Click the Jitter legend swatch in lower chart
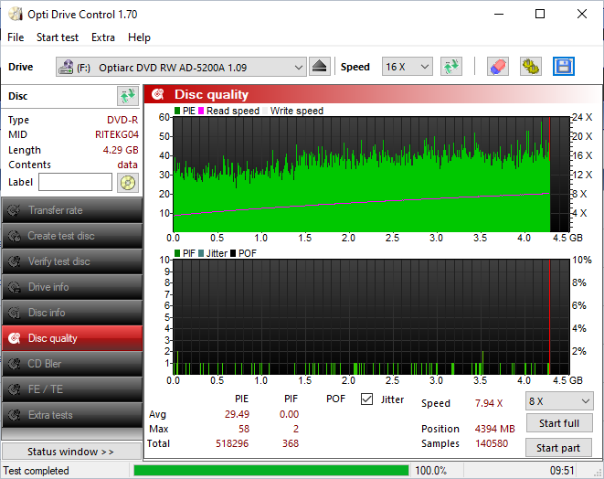The image size is (604, 479). tap(201, 253)
